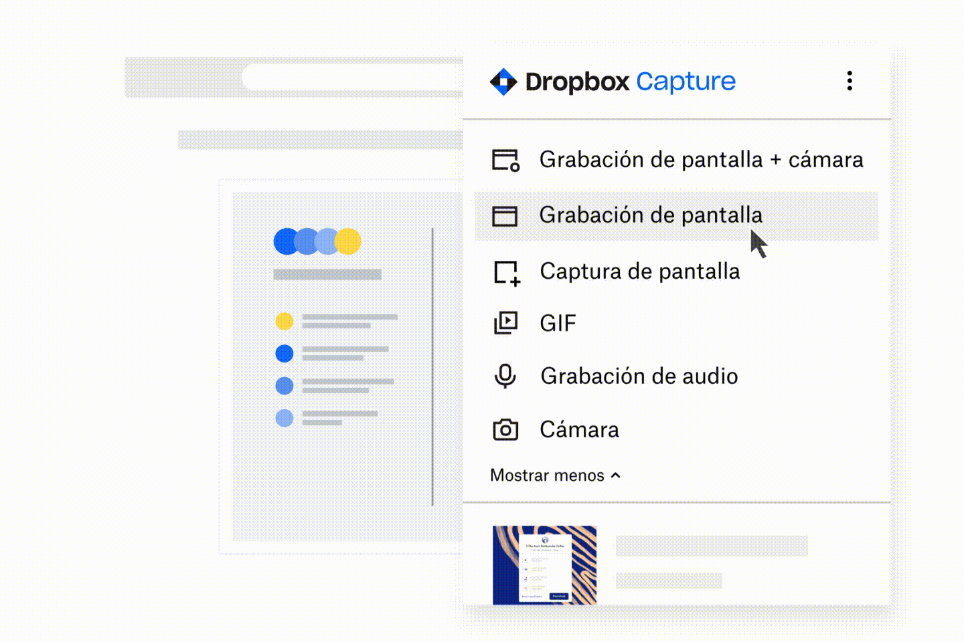The height and width of the screenshot is (642, 964).
Task: Start Grabación de audio
Action: point(639,376)
